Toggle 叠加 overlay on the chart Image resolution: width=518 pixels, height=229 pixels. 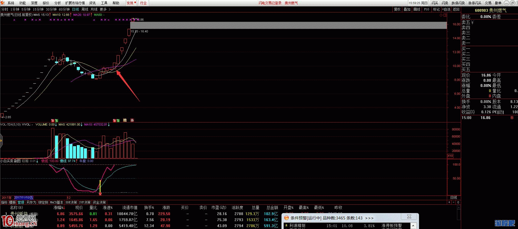click(x=407, y=9)
